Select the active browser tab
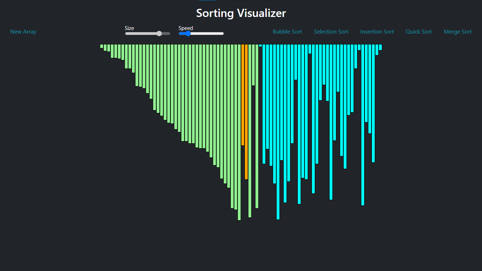Viewport: 482px width, 271px height. (x=207, y=1)
